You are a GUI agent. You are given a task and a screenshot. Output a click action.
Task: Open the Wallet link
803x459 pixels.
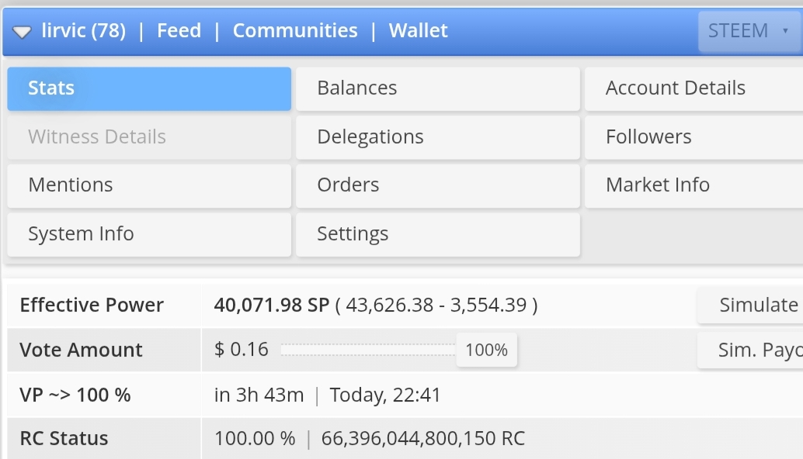(x=418, y=31)
